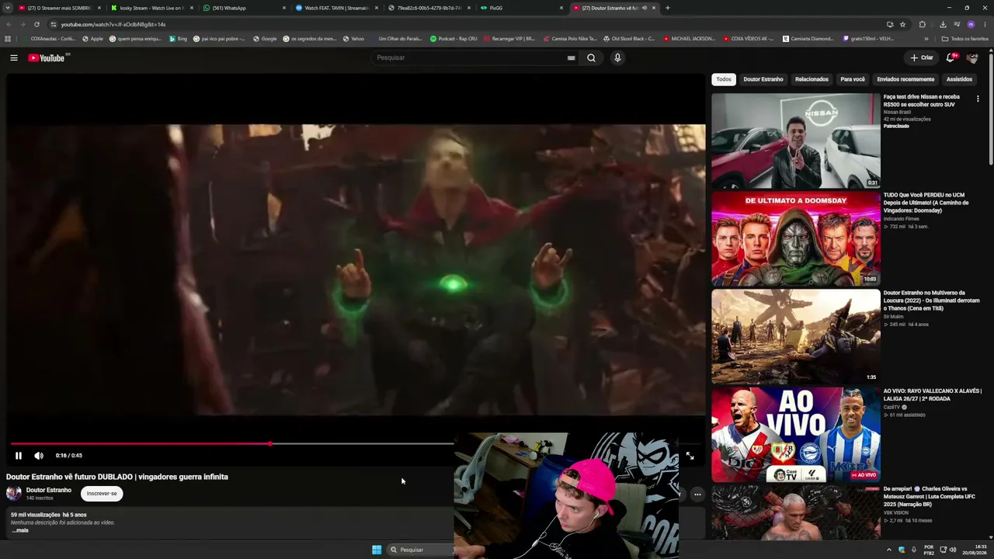The height and width of the screenshot is (559, 994).
Task: Click the YouTube search magnifier button
Action: click(591, 57)
